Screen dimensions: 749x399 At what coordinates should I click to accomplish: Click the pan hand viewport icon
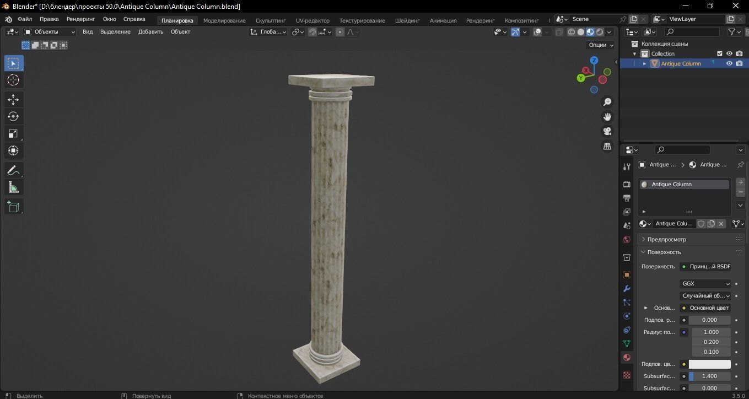coord(607,117)
